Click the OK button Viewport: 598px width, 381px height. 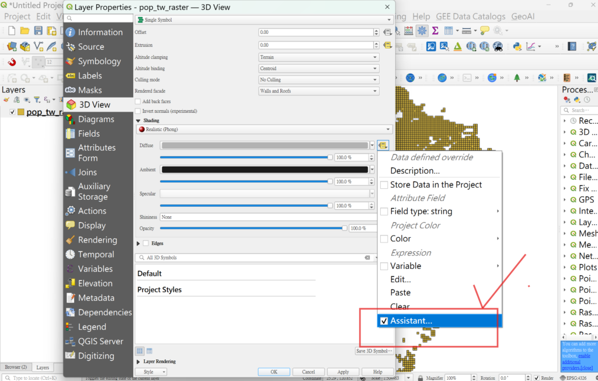point(274,372)
